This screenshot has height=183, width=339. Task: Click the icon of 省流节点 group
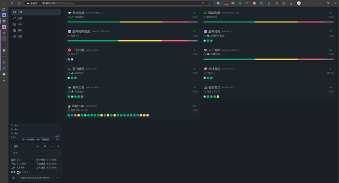[x=205, y=88]
